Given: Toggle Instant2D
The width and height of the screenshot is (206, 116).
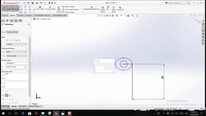Looking at the screenshot, I should (x=120, y=9).
